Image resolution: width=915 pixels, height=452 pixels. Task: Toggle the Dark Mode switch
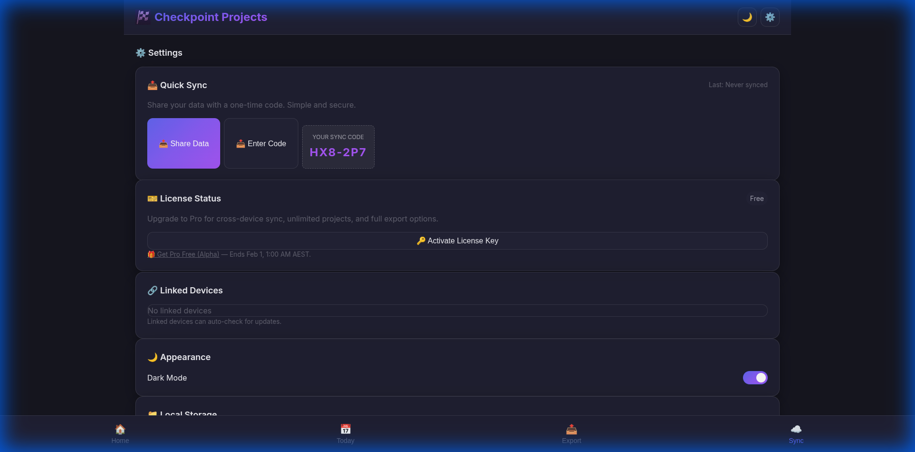(755, 378)
